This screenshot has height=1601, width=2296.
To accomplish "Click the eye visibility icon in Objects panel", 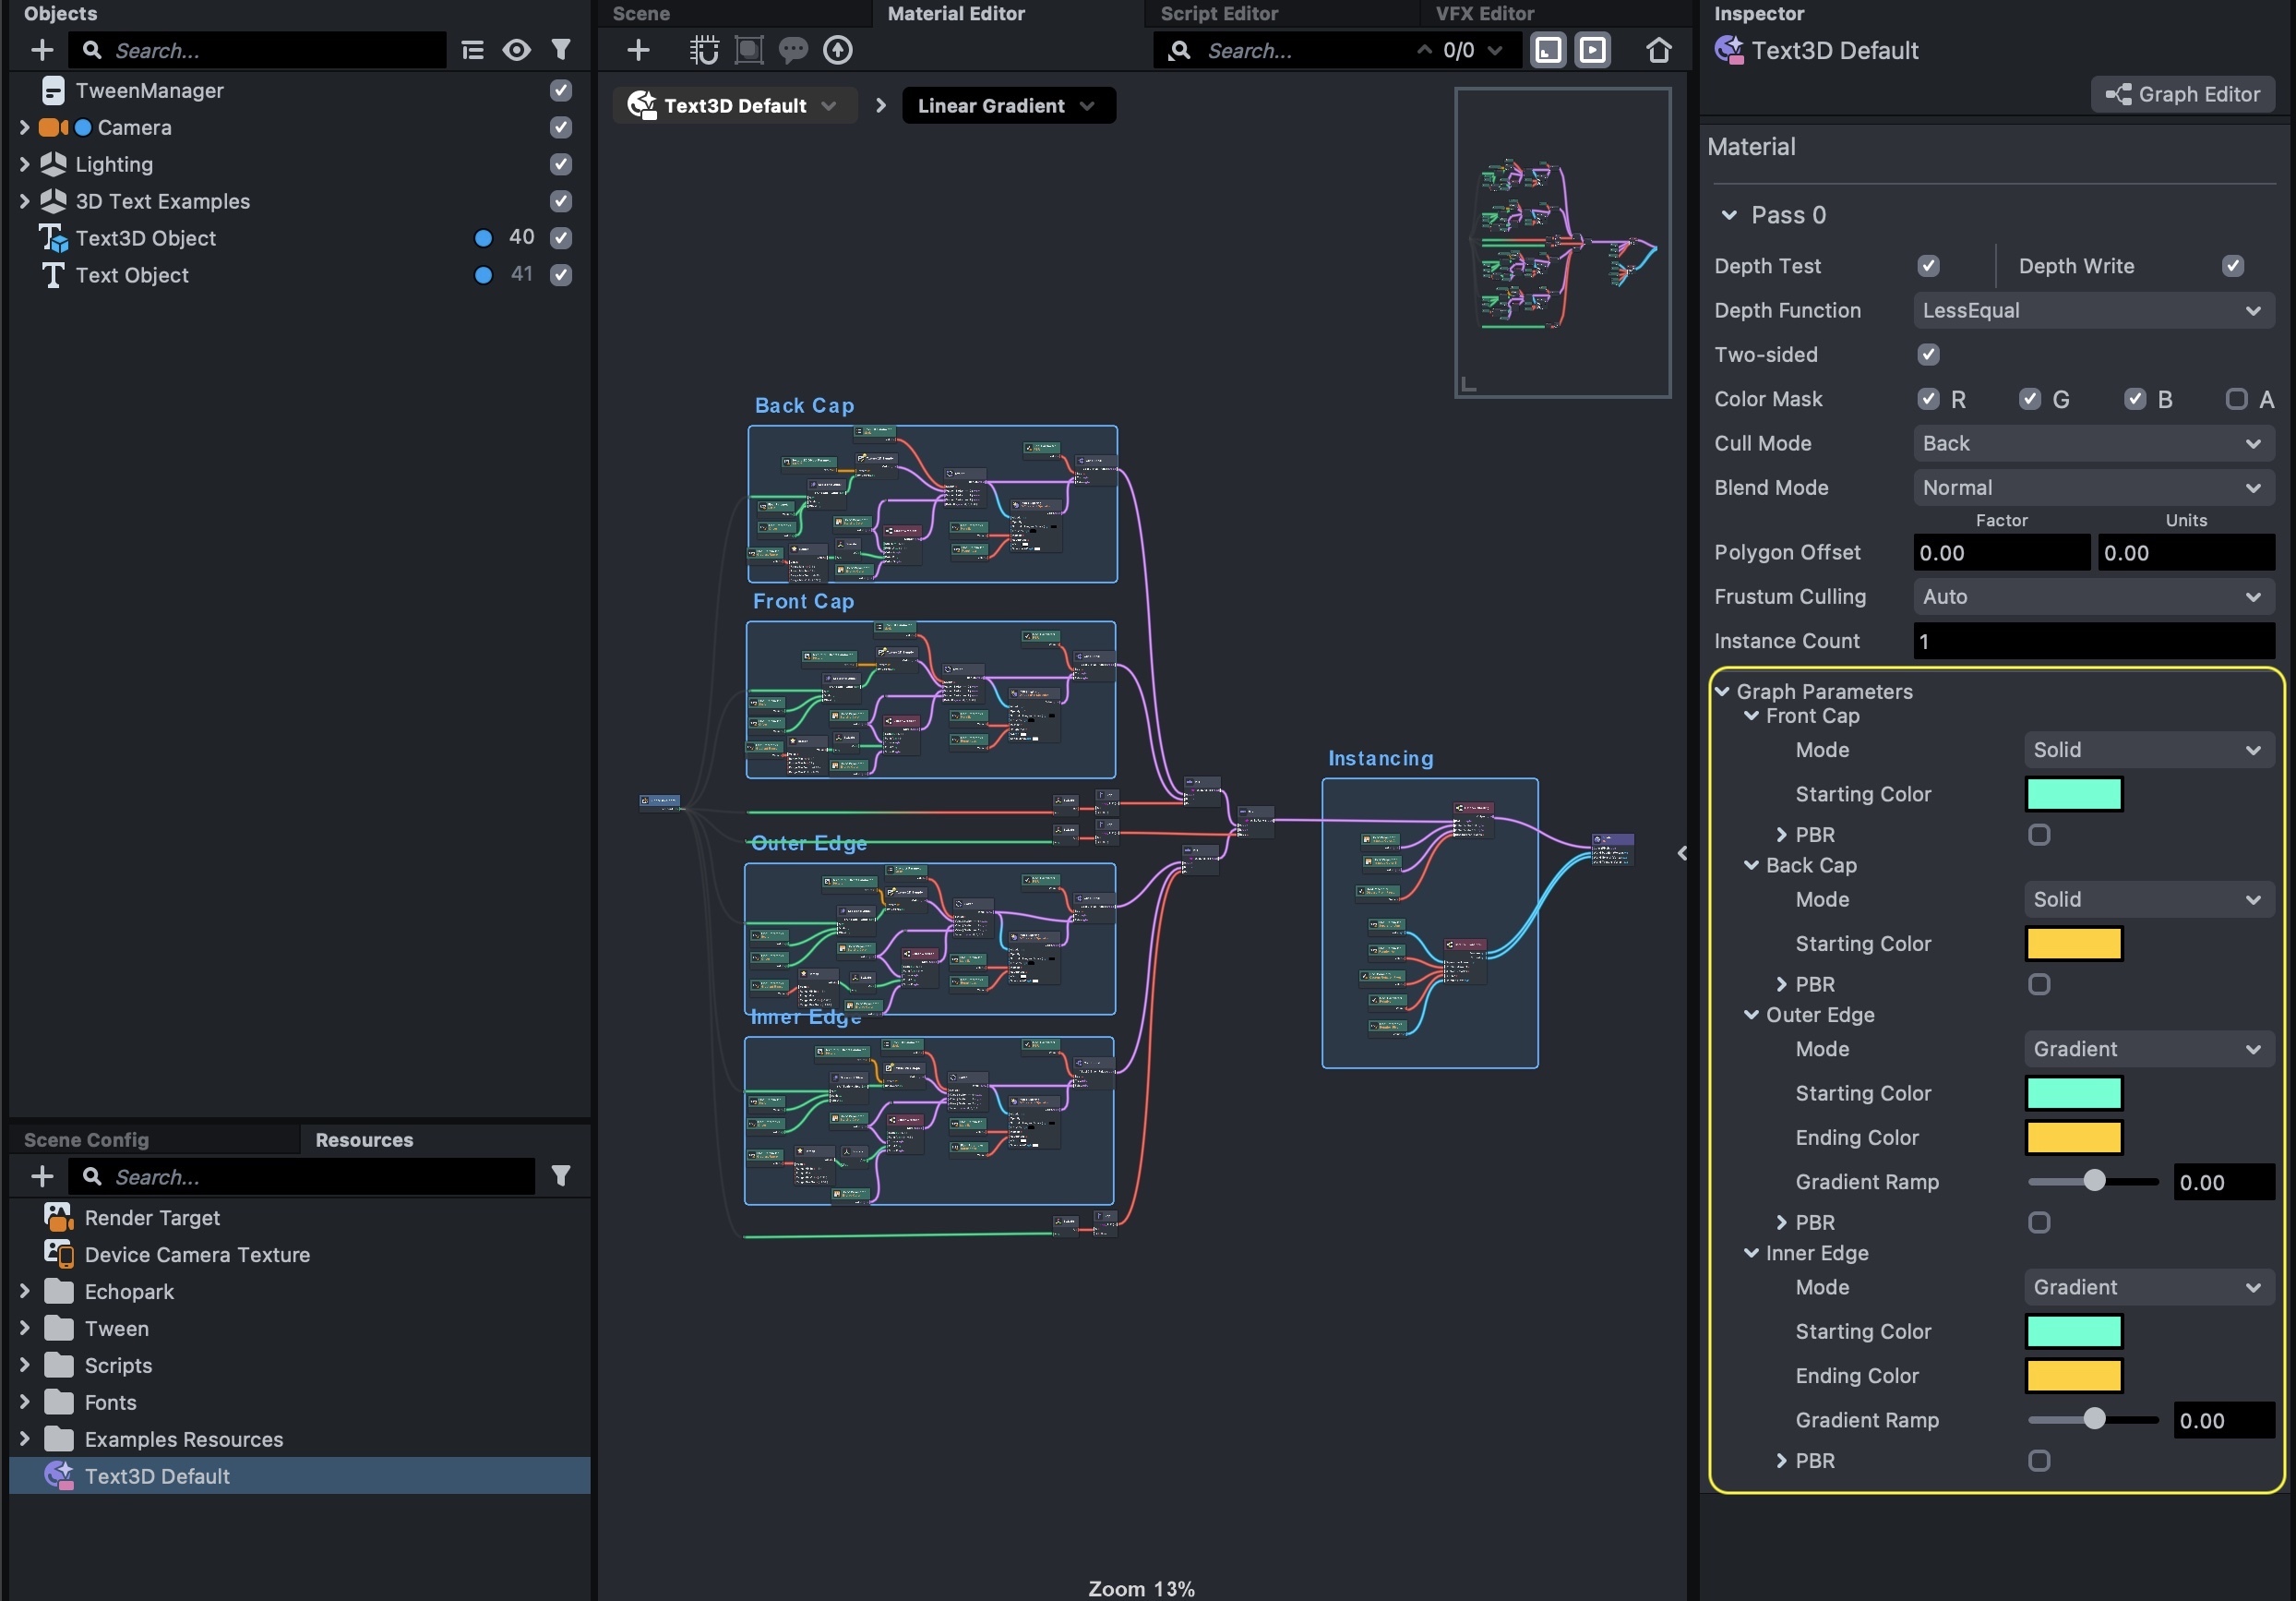I will point(516,50).
